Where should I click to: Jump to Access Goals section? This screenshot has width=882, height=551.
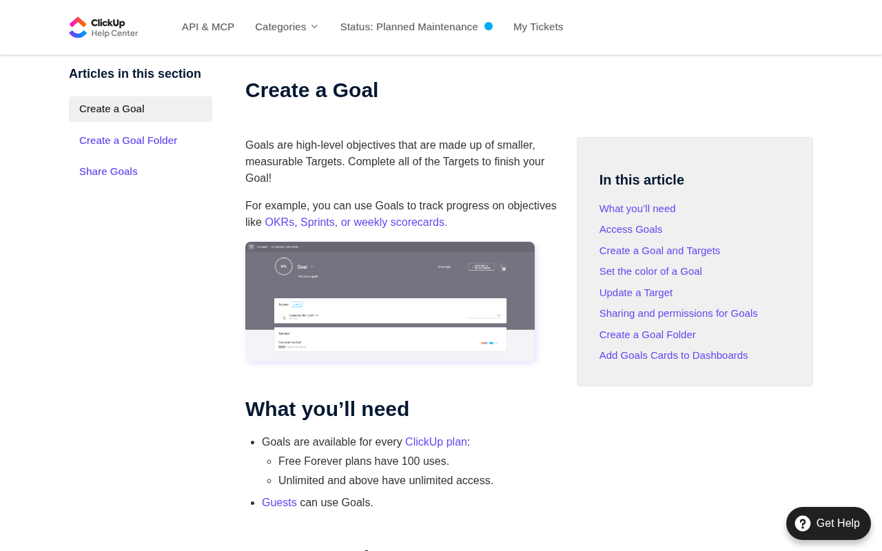click(630, 229)
